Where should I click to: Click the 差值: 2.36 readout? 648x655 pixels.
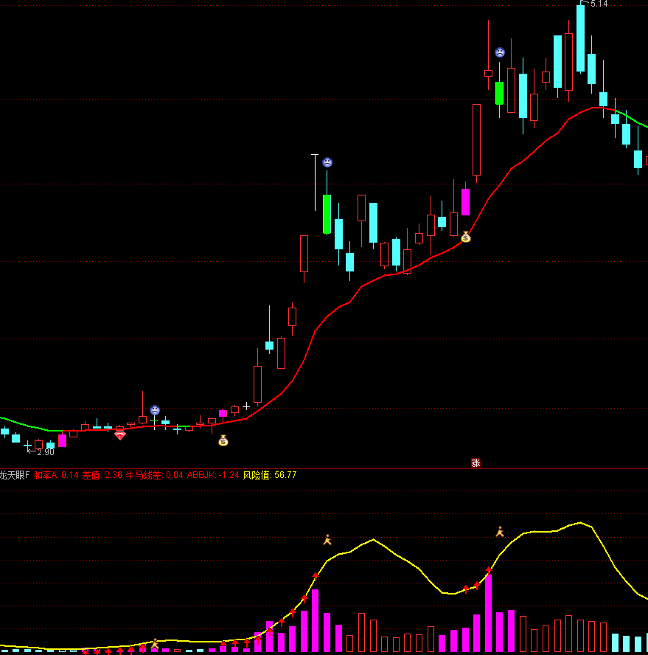pyautogui.click(x=102, y=475)
